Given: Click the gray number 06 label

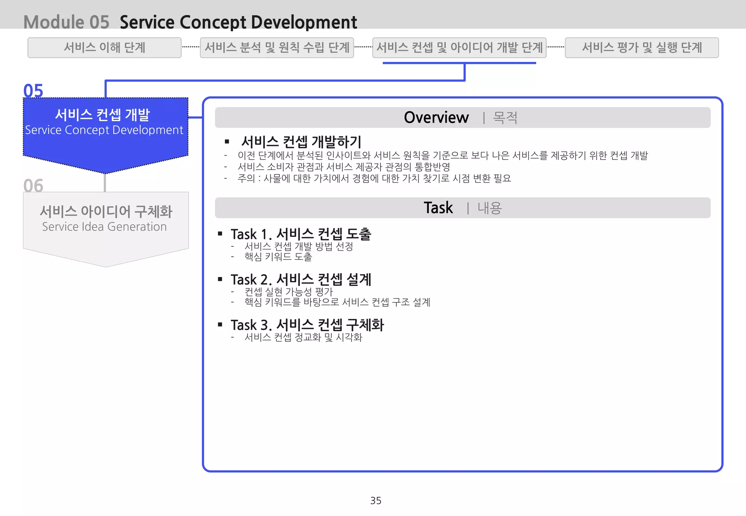Looking at the screenshot, I should click(x=33, y=186).
